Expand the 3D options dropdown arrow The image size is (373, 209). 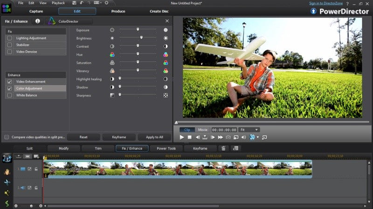(258, 137)
